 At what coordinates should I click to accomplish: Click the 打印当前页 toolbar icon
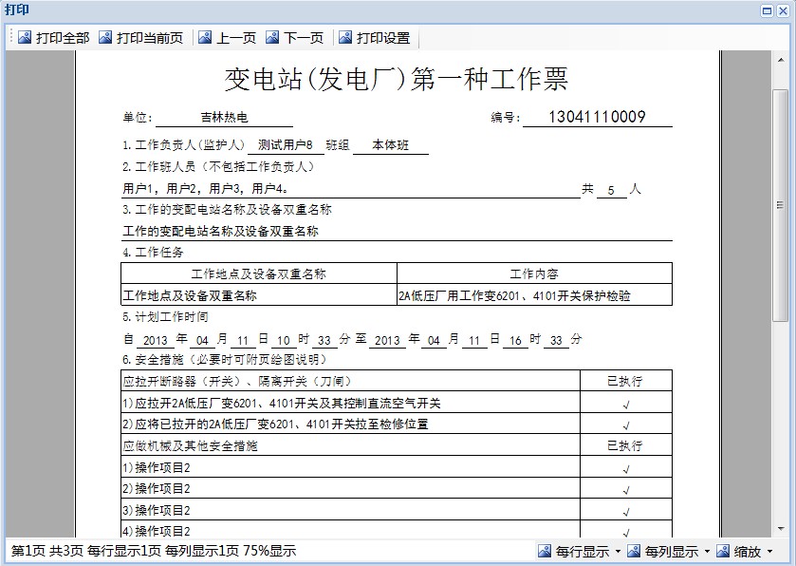105,38
